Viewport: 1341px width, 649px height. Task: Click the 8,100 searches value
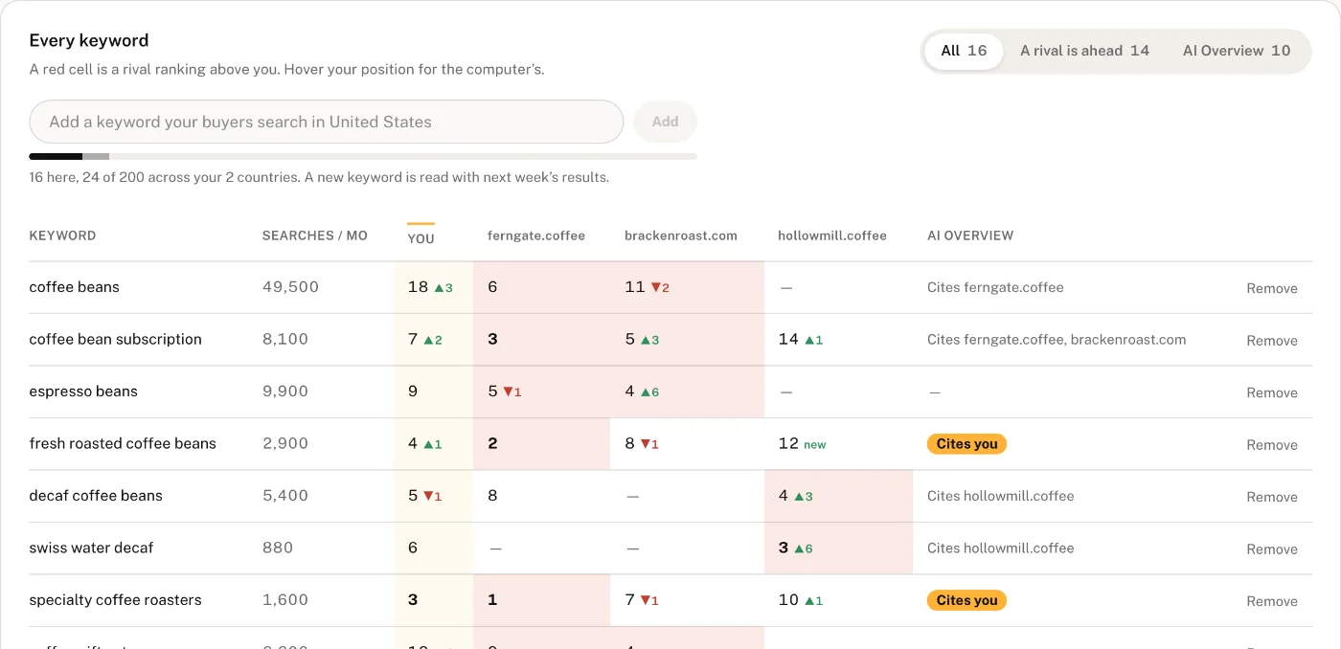click(285, 339)
